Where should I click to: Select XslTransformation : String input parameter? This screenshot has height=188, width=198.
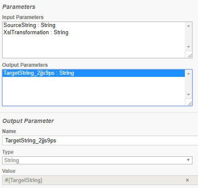point(36,33)
